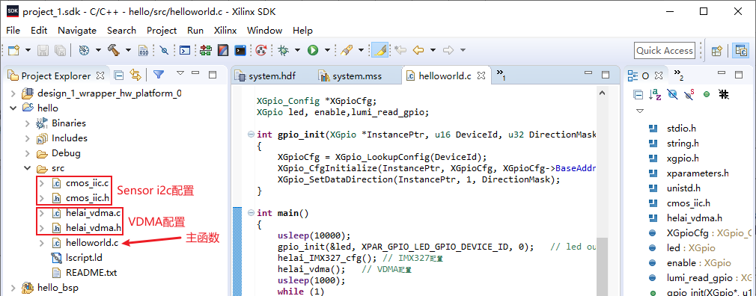Collapse All in Project Explorer toolbar
The image size is (756, 296).
coord(118,75)
